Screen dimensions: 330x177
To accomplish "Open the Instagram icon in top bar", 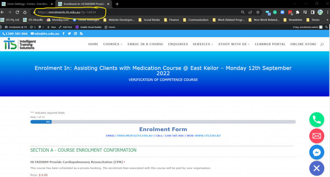I will [75, 33].
